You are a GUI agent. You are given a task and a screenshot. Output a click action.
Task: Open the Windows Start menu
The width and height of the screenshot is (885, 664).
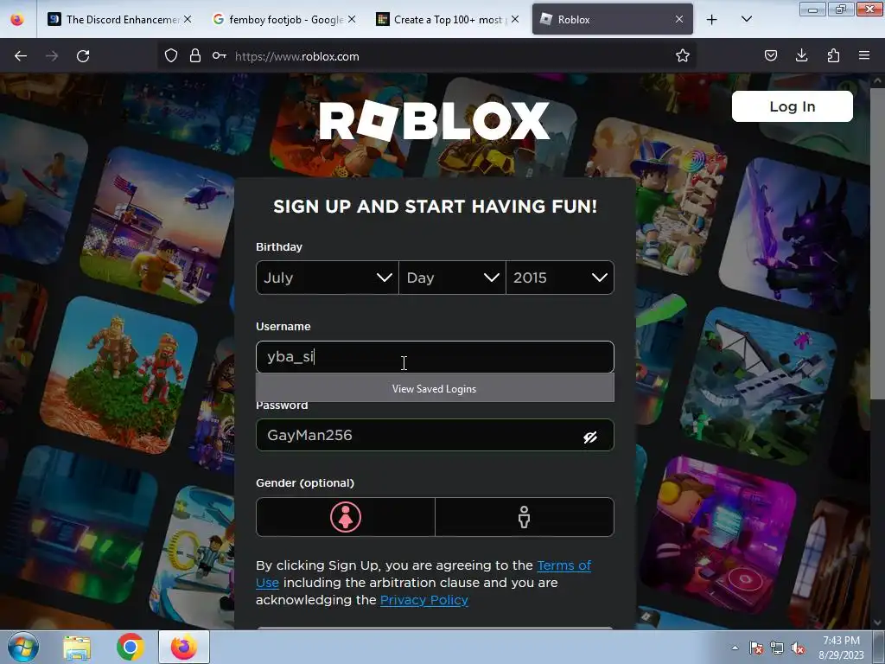[x=22, y=647]
